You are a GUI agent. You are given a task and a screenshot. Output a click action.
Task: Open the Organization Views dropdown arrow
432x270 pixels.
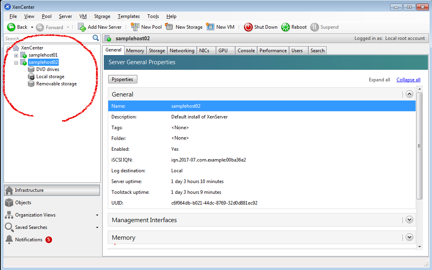pyautogui.click(x=97, y=215)
